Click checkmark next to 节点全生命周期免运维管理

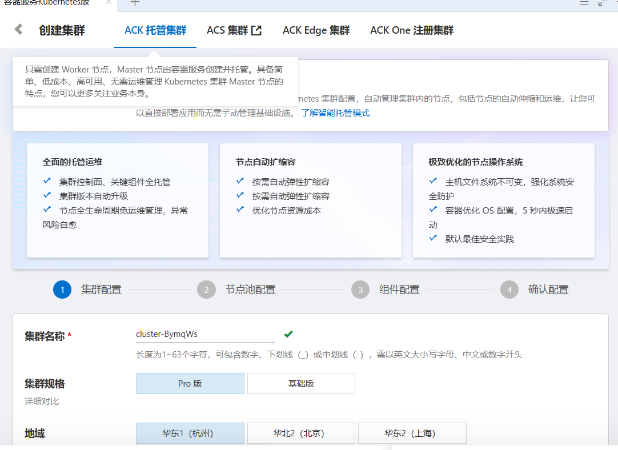[47, 209]
